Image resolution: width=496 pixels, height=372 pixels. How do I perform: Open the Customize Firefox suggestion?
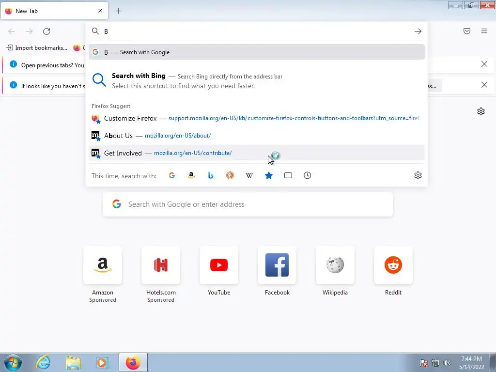tap(257, 118)
